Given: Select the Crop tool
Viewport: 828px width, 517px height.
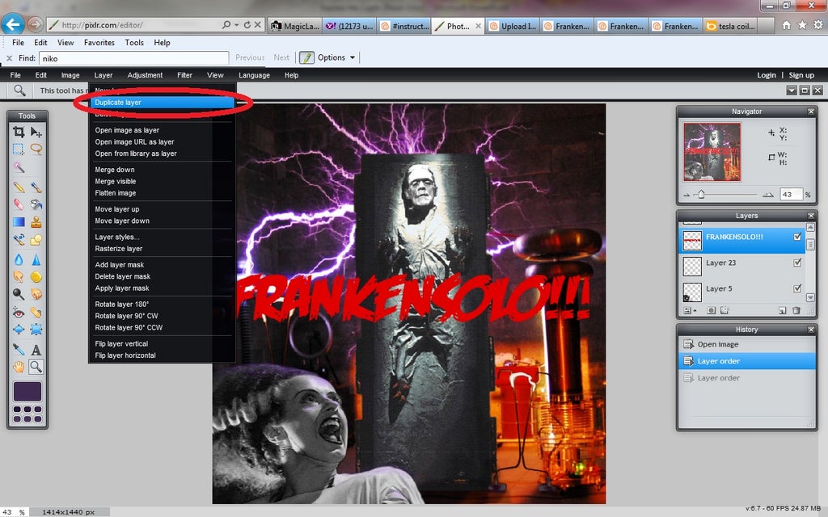Looking at the screenshot, I should click(19, 132).
